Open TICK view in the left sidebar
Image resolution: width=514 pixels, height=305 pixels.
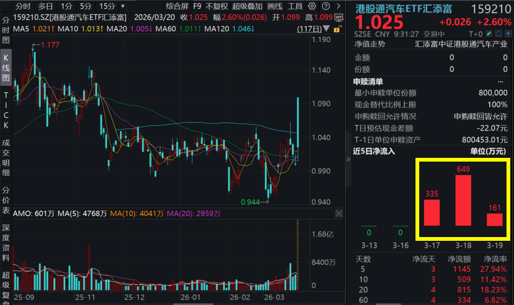[x=5, y=110]
